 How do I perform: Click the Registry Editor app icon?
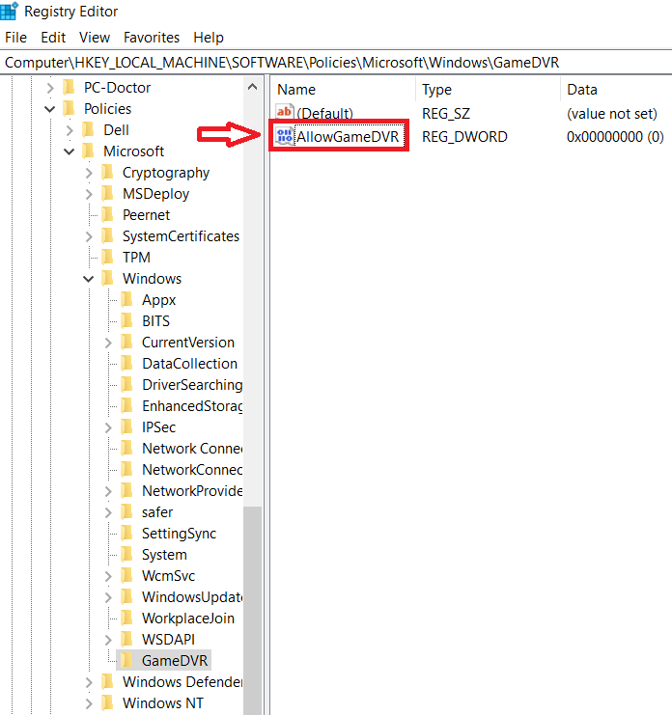tap(9, 11)
